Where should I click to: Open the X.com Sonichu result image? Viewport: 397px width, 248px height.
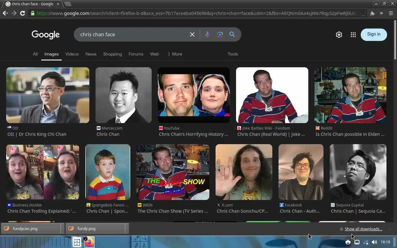click(x=244, y=172)
